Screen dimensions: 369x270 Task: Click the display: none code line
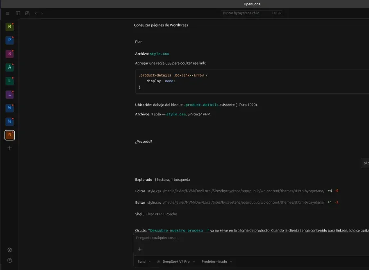[161, 81]
